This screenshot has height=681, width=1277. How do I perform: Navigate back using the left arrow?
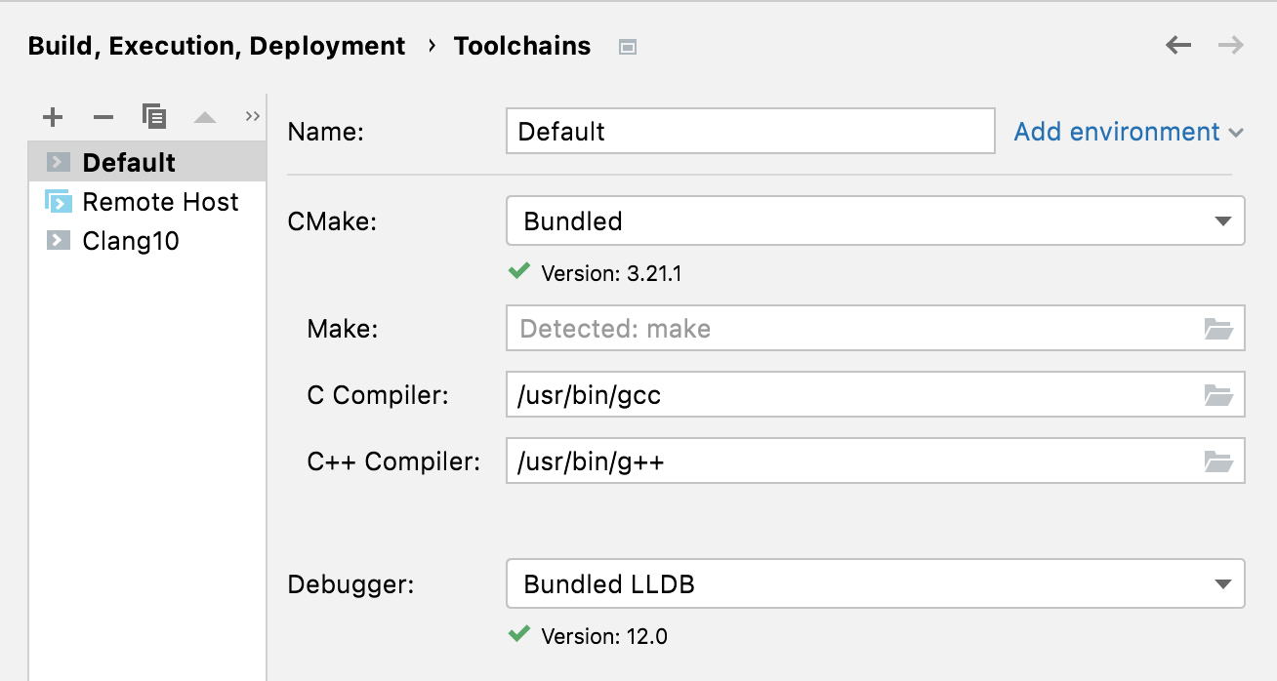[1178, 45]
